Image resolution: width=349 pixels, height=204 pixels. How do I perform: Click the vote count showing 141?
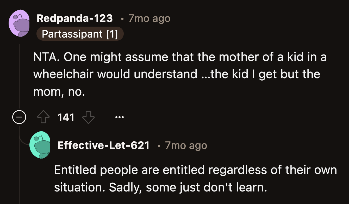tap(66, 117)
